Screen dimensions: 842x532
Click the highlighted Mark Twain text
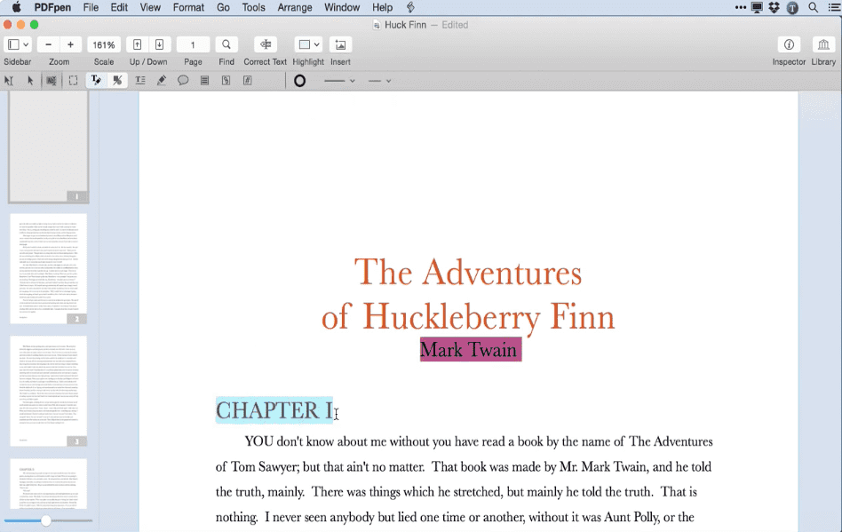point(471,349)
